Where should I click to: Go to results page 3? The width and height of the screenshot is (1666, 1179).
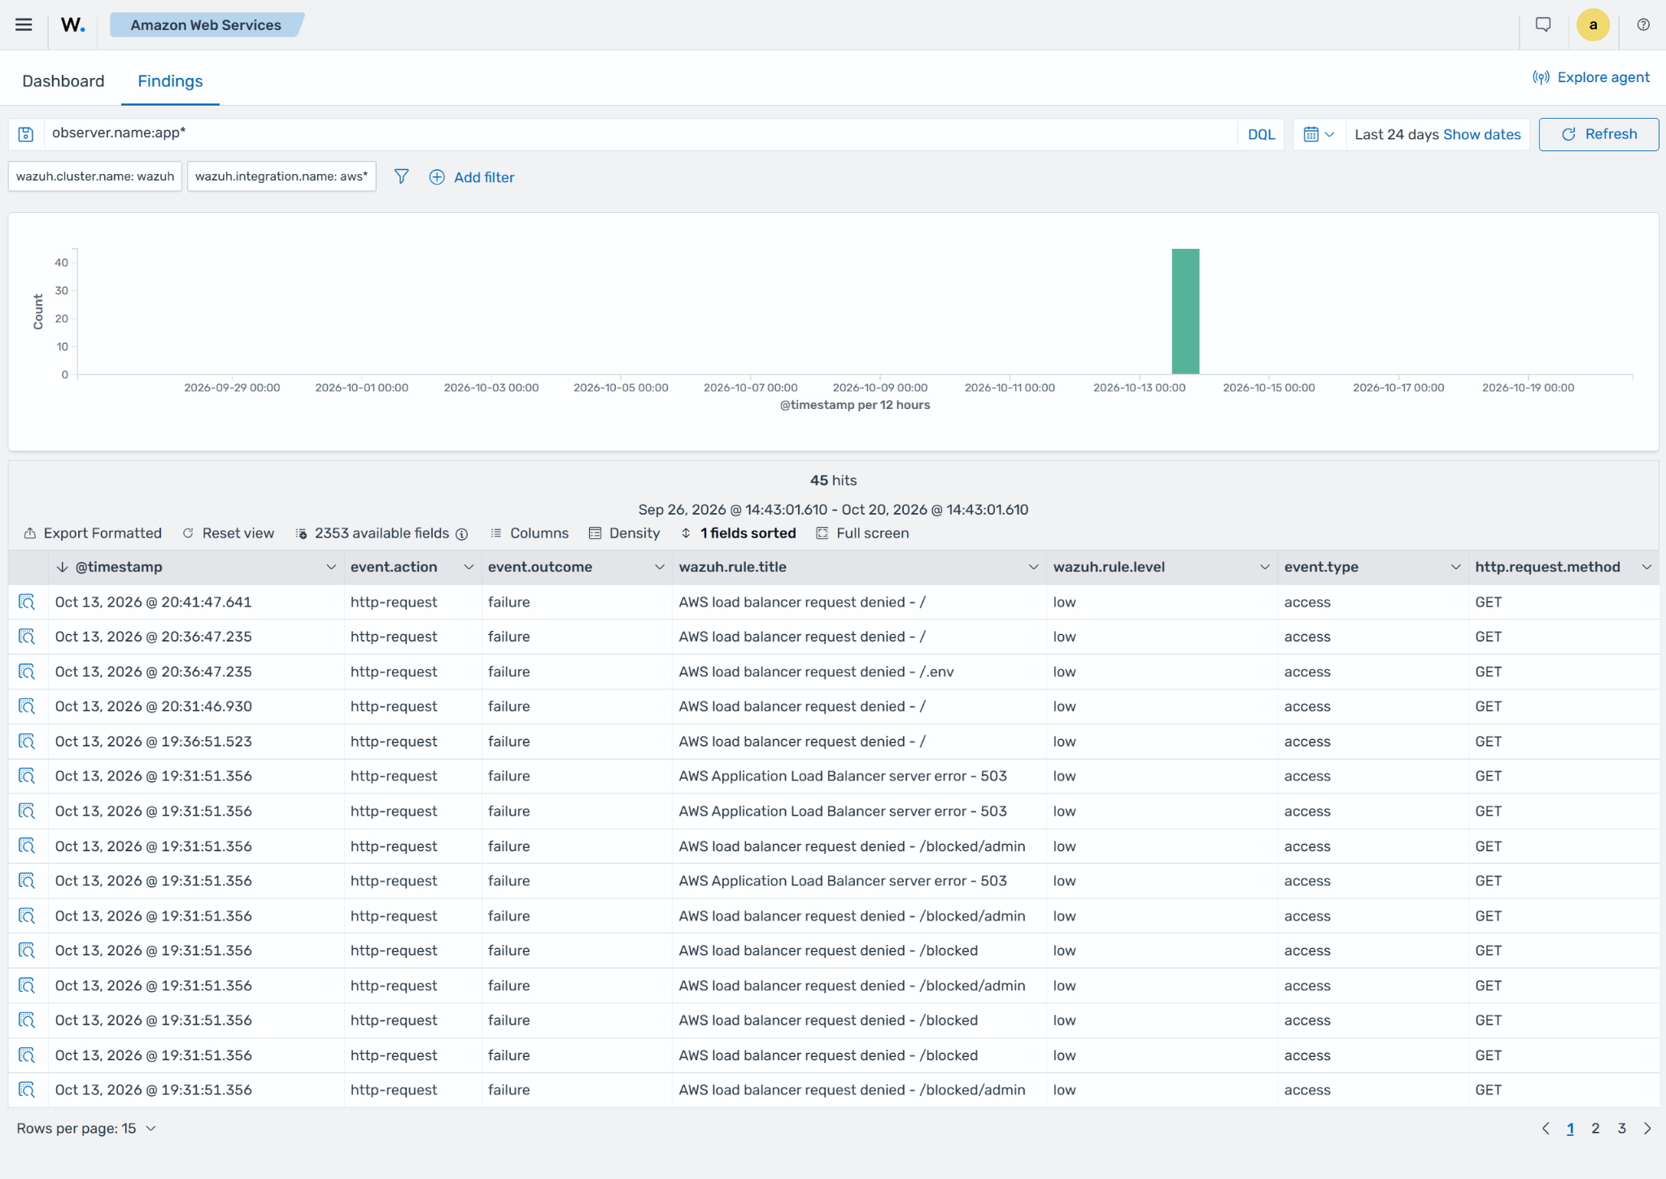tap(1621, 1128)
